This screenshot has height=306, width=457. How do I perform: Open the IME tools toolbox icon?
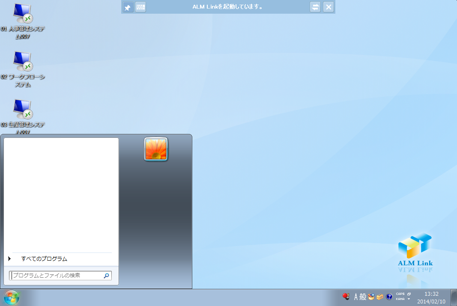380,297
